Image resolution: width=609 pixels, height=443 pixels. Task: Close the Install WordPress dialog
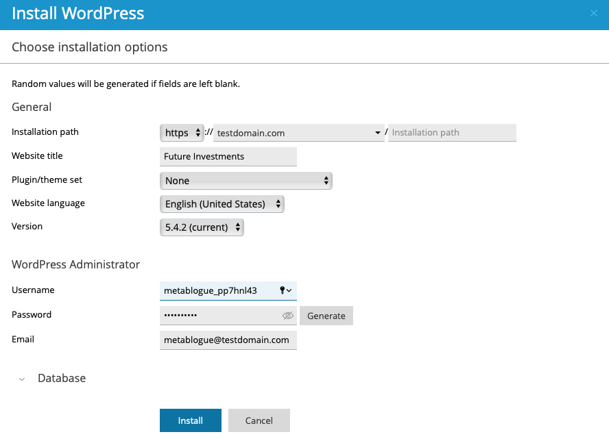(x=593, y=13)
